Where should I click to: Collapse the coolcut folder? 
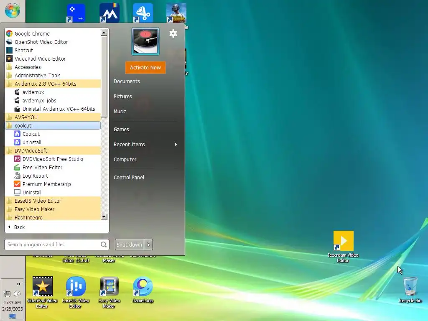coord(53,125)
